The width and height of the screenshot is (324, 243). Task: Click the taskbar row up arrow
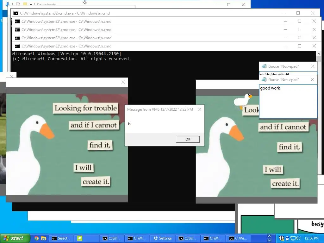269,236
